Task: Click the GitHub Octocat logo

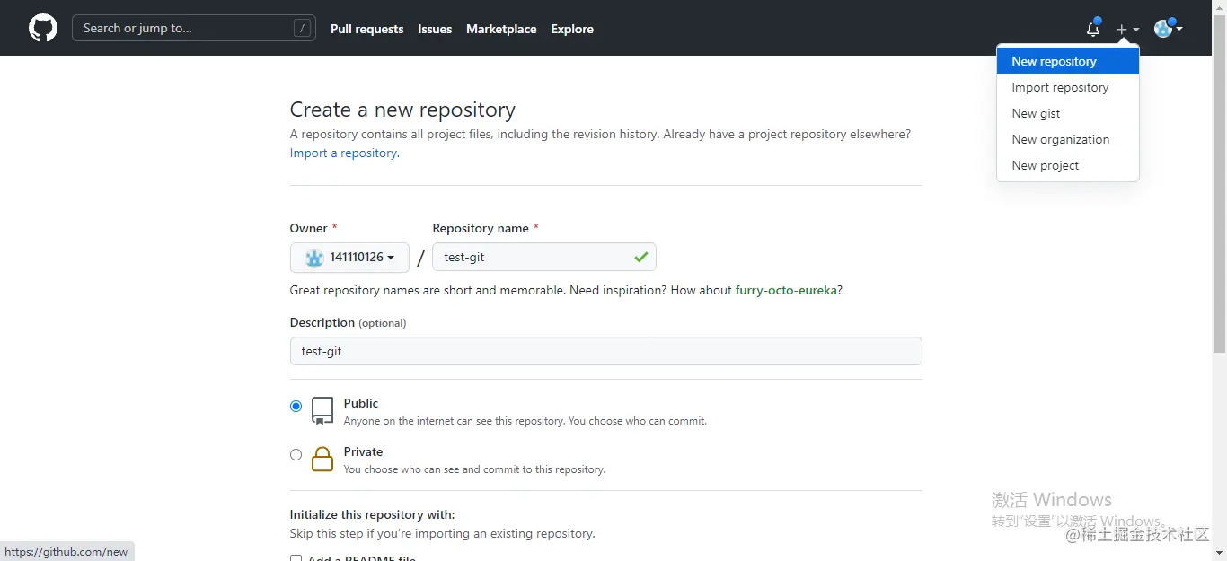Action: [x=43, y=29]
